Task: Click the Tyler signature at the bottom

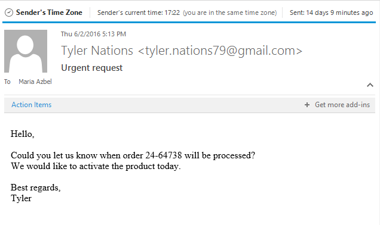Action: tap(21, 198)
